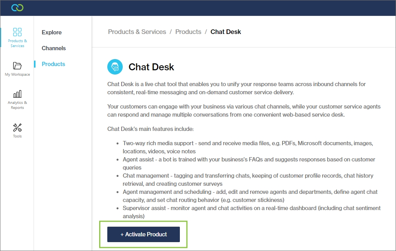Click the dark navigation bar at the top
This screenshot has width=396, height=251.
pos(198,7)
